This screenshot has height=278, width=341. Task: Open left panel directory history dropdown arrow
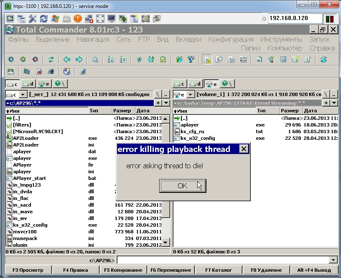coord(166,103)
